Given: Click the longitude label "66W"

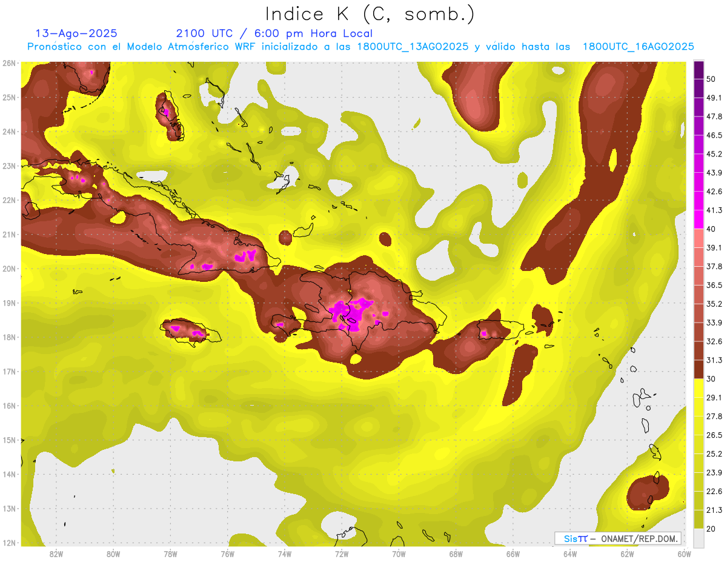Looking at the screenshot, I should coord(513,554).
